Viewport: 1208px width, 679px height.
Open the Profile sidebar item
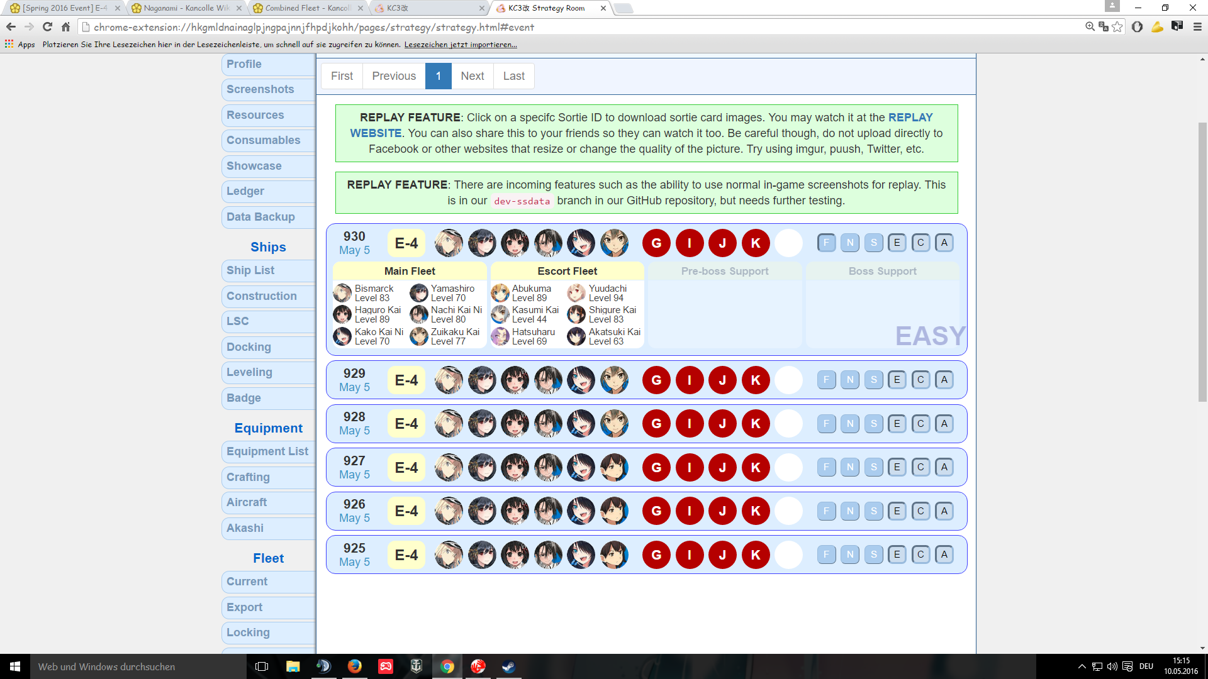click(269, 64)
